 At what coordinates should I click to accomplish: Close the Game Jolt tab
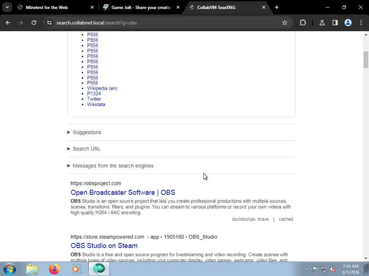(178, 8)
